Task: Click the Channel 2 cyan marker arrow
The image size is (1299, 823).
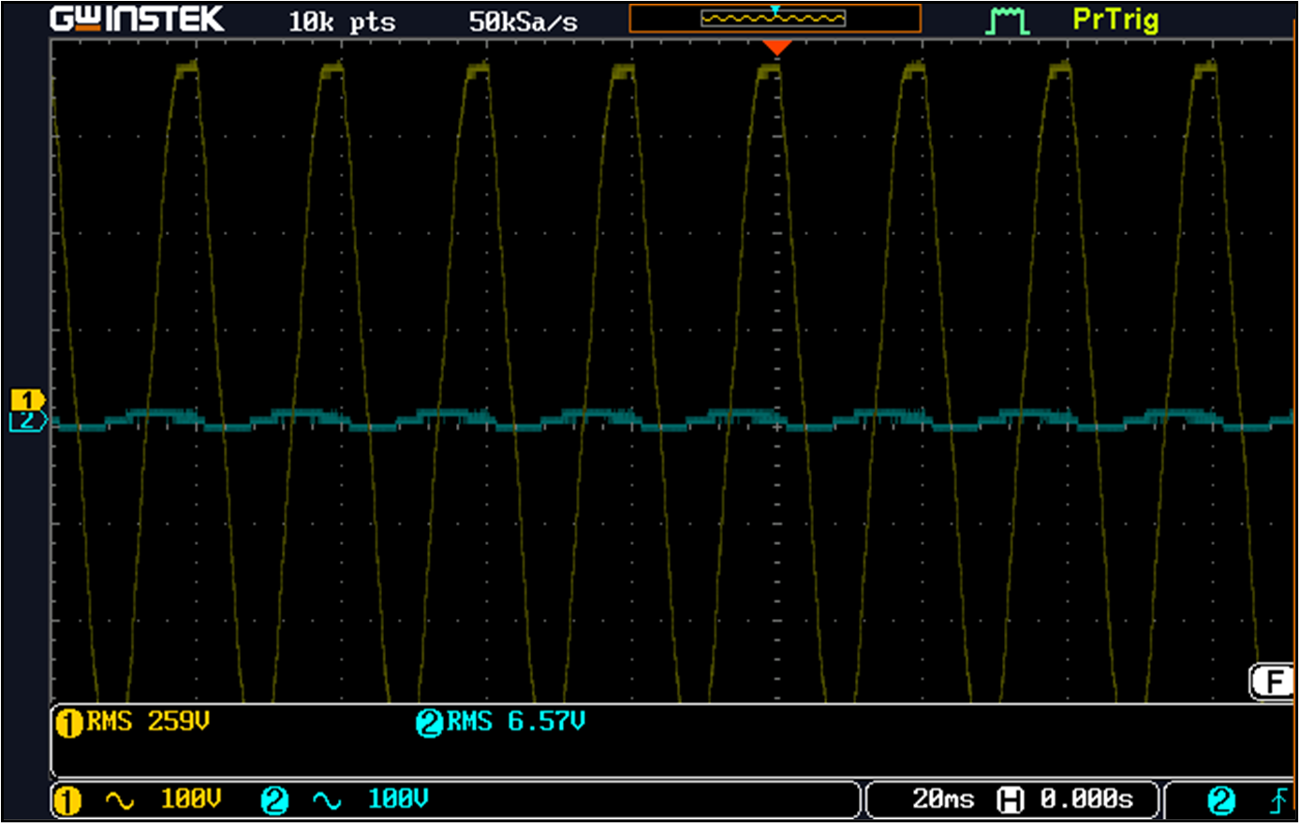Action: point(25,420)
